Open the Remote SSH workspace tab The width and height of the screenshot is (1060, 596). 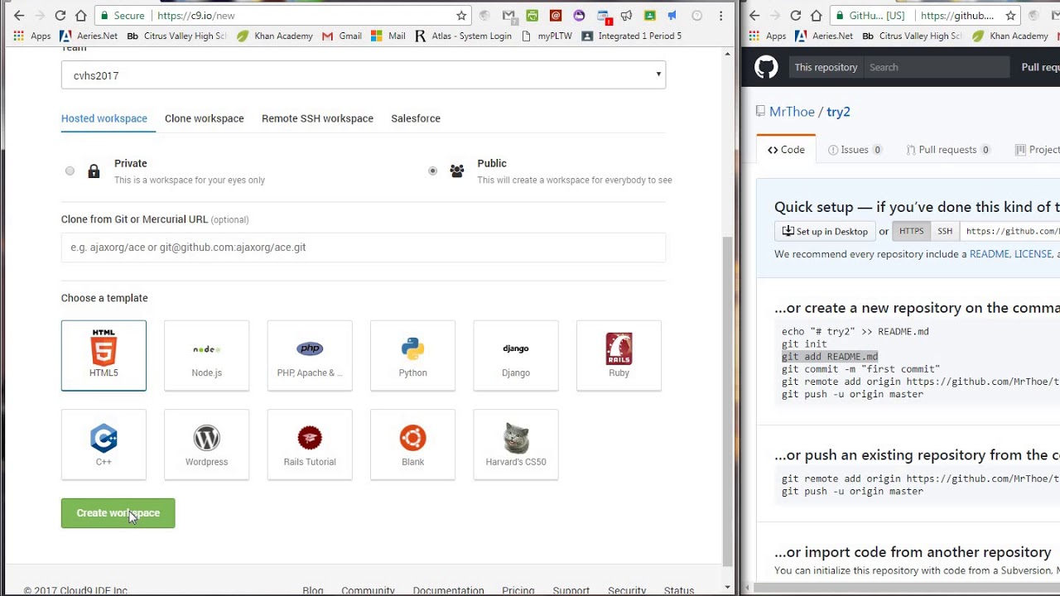coord(317,118)
